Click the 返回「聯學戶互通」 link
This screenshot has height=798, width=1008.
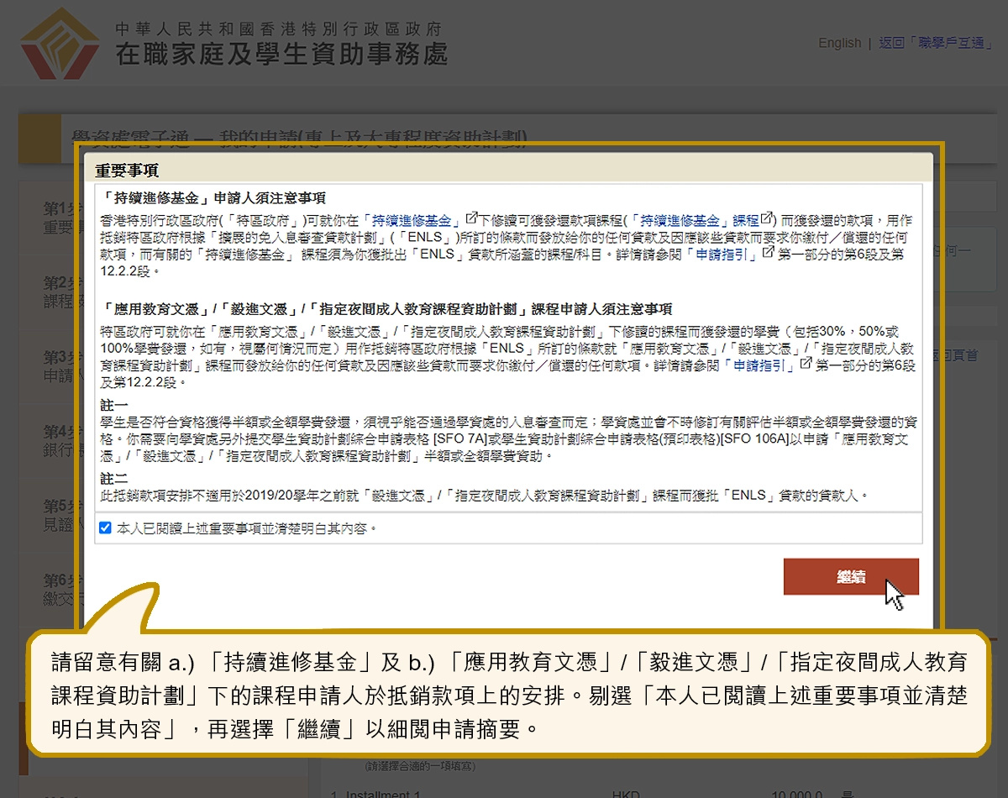coord(936,43)
